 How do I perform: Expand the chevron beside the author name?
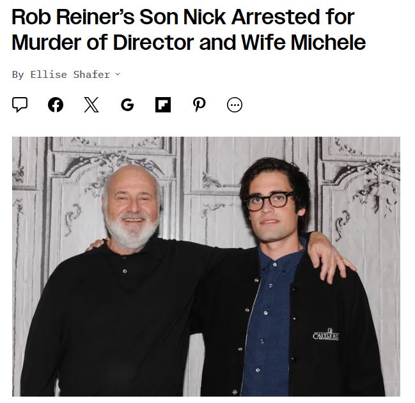118,75
